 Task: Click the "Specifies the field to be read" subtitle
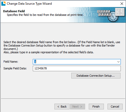tap(45, 15)
